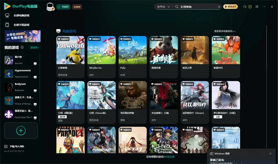Click the refresh icon beside 我的游戏

22,47
